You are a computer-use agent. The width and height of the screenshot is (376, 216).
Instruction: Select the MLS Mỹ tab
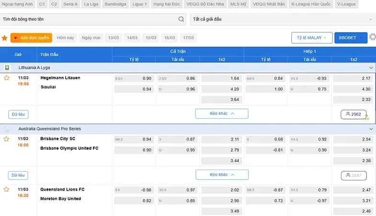pyautogui.click(x=239, y=4)
